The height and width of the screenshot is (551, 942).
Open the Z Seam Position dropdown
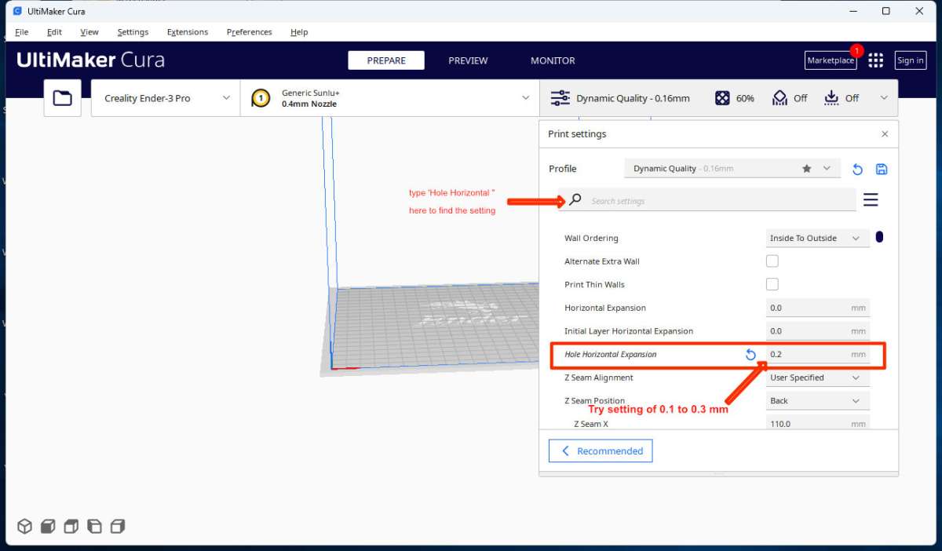(x=818, y=400)
